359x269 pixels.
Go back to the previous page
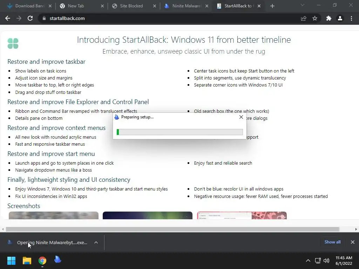point(8,18)
